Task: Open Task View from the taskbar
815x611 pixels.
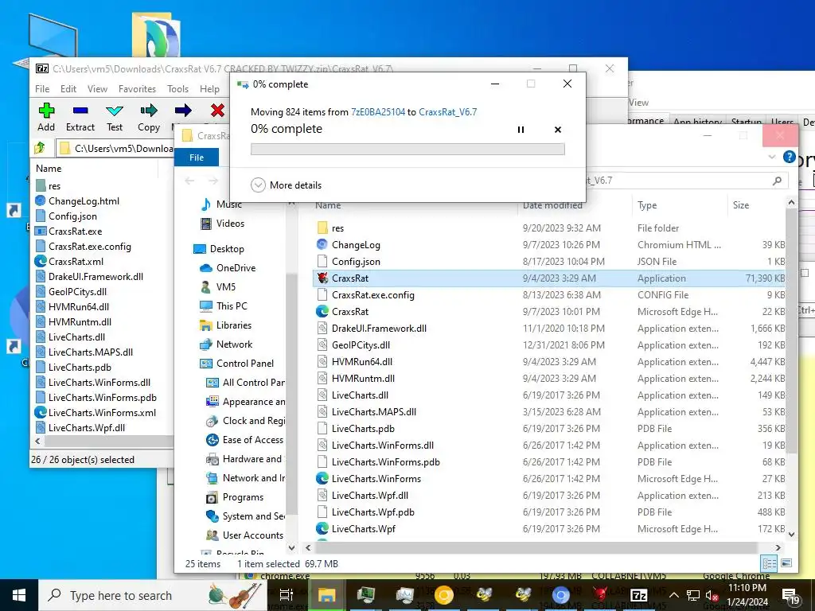Action: tap(287, 595)
